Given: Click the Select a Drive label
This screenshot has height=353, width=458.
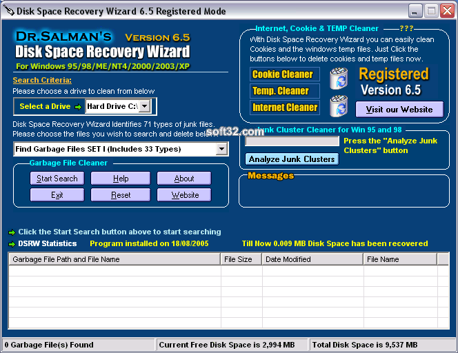Looking at the screenshot, I should (45, 106).
